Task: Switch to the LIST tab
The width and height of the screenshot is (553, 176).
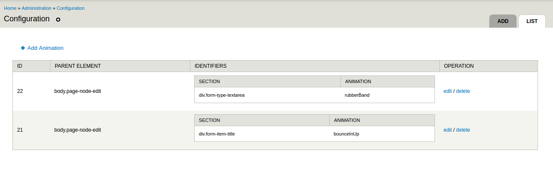Action: tap(532, 21)
